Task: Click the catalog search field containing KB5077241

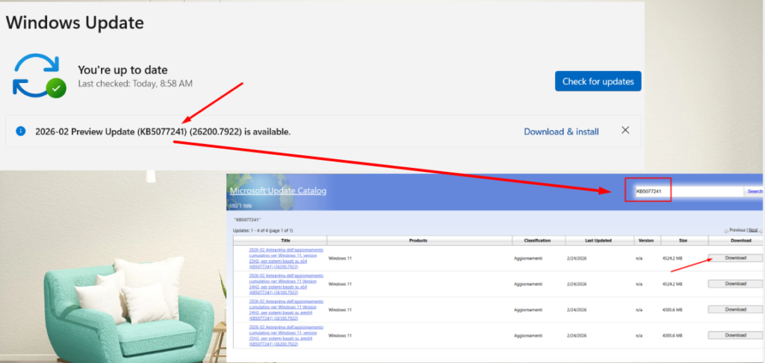Action: click(x=689, y=192)
